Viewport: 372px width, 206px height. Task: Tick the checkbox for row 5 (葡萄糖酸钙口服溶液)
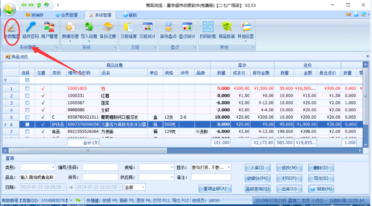(x=27, y=117)
